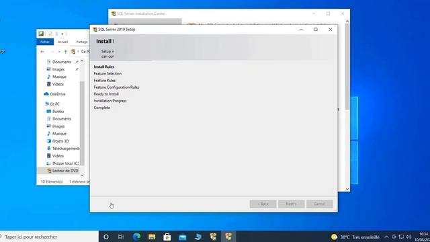Image resolution: width=430 pixels, height=242 pixels.
Task: Click Back arrow in File Explorer
Action: [42, 52]
